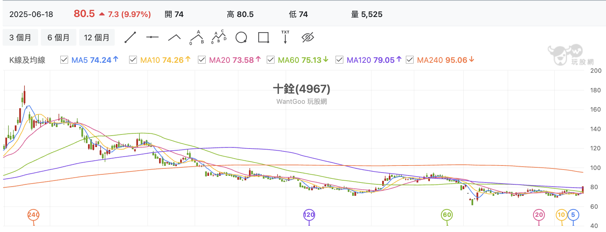
Task: Click the orange 240 marker on the timeline
Action: click(33, 215)
